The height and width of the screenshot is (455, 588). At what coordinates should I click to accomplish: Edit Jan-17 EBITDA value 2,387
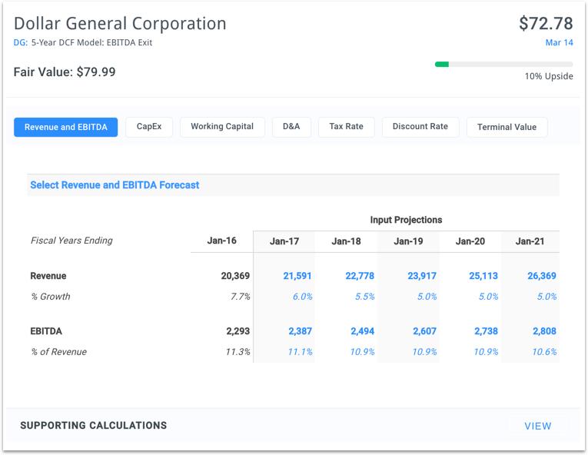tap(300, 331)
